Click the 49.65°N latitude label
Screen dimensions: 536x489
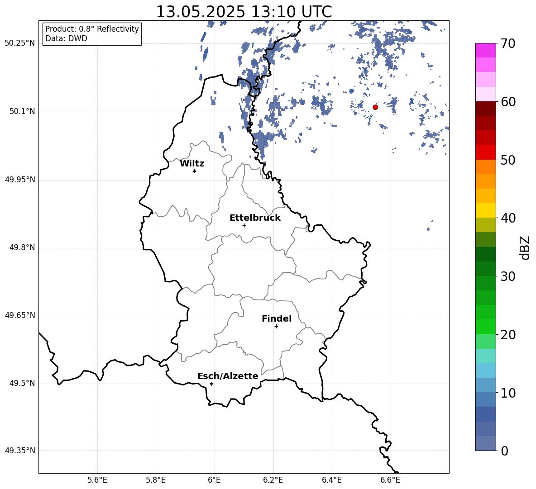click(x=20, y=315)
